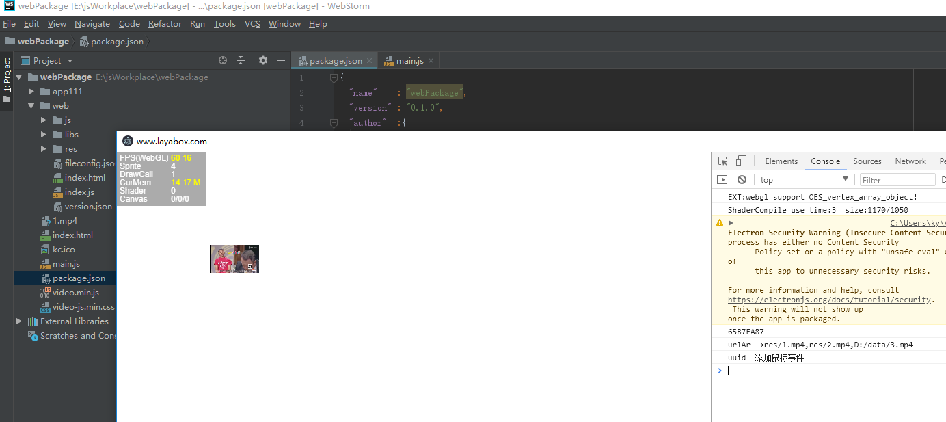Image resolution: width=946 pixels, height=422 pixels.
Task: Type in the console Filter field
Action: coord(897,180)
